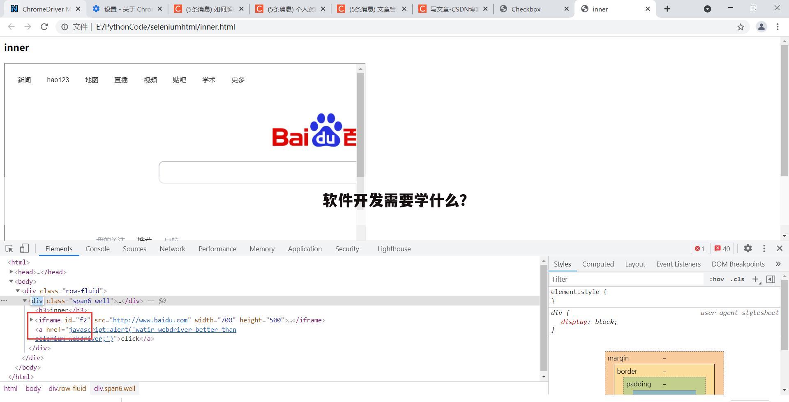Click the 更多 link in the Baidu iframe

click(x=238, y=80)
